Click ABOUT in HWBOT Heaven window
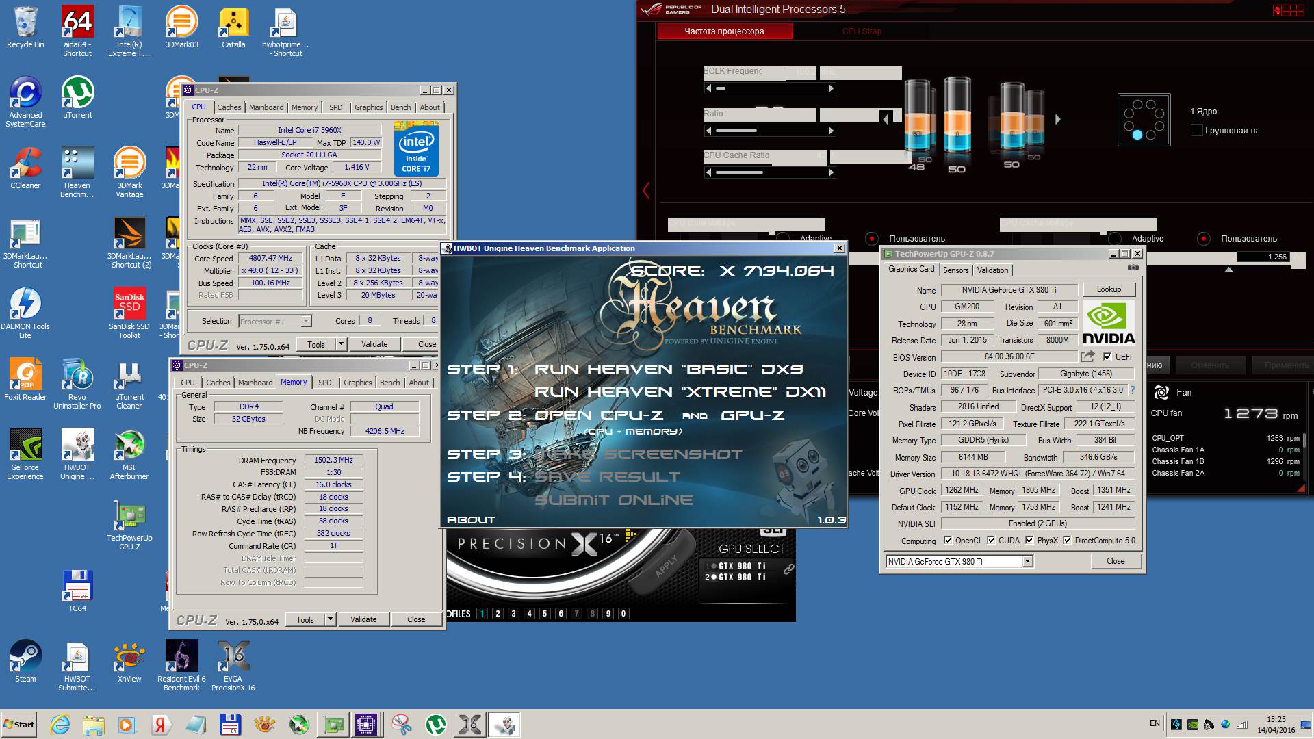Viewport: 1314px width, 739px height. point(471,520)
